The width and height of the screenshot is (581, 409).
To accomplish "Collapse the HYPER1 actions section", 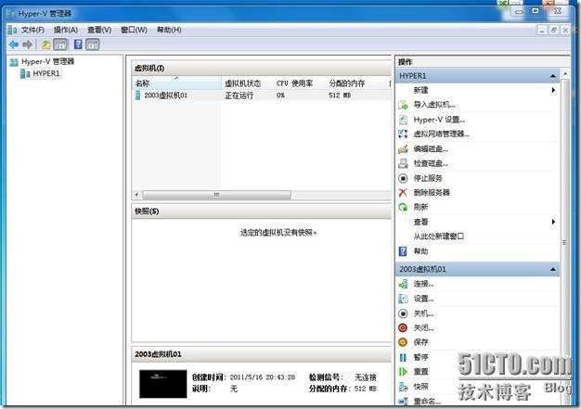I will click(553, 76).
